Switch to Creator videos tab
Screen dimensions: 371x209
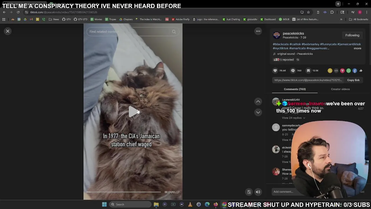coord(340,89)
